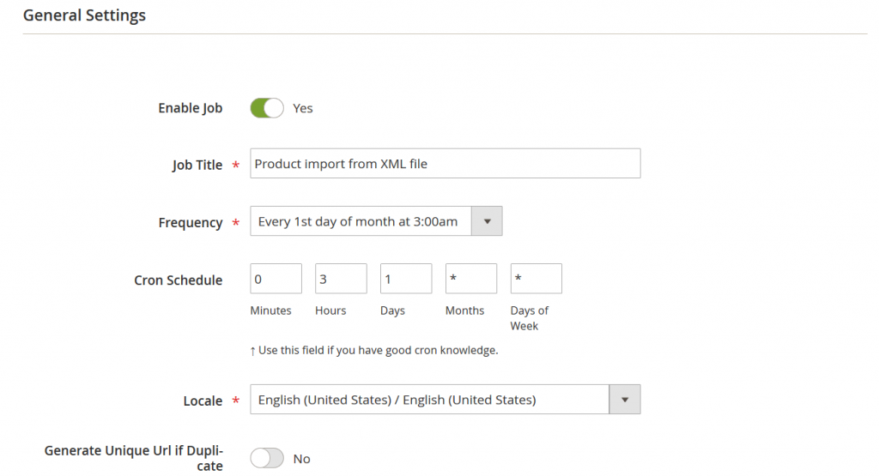Open the Locale select box
Image resolution: width=879 pixels, height=476 pixels.
pos(429,400)
